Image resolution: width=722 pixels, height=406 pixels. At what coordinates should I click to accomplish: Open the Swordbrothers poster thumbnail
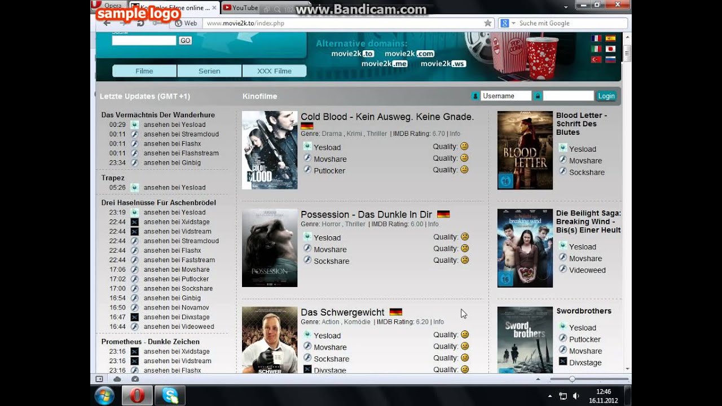coord(525,339)
